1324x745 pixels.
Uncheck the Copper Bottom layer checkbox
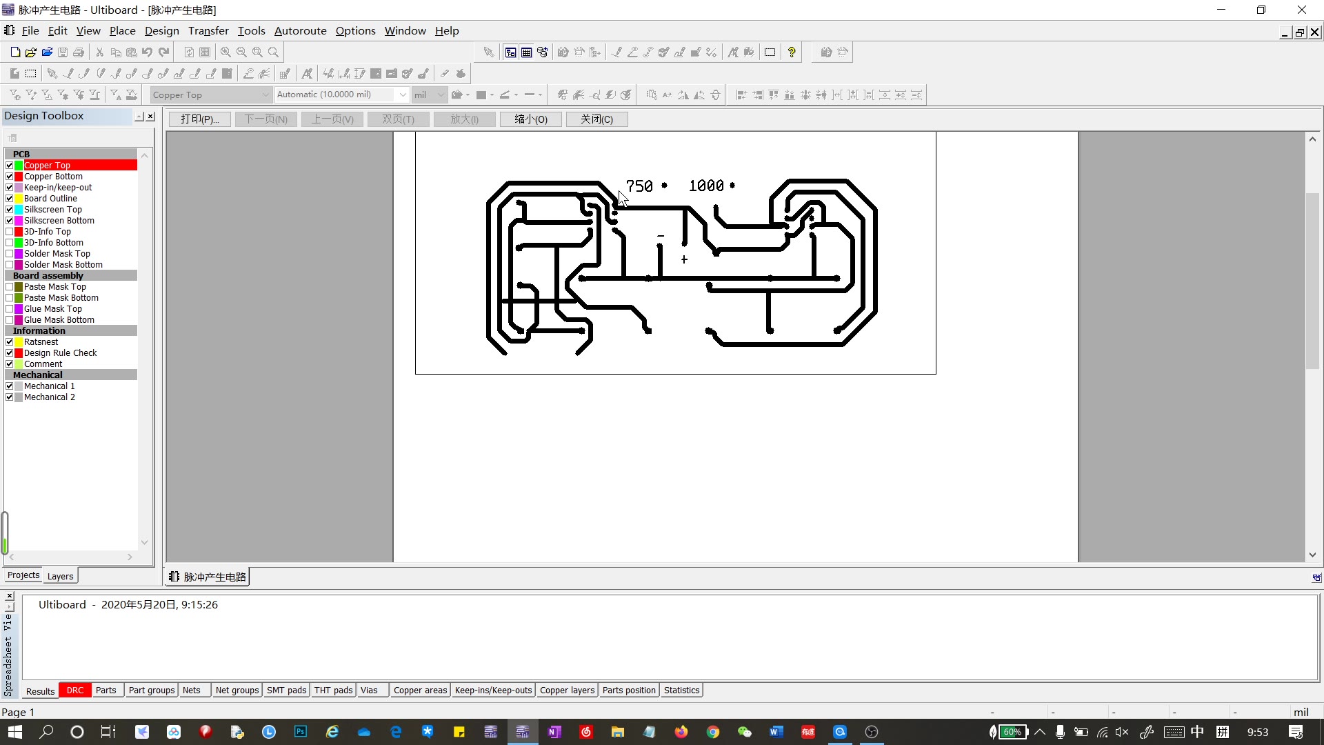[10, 177]
